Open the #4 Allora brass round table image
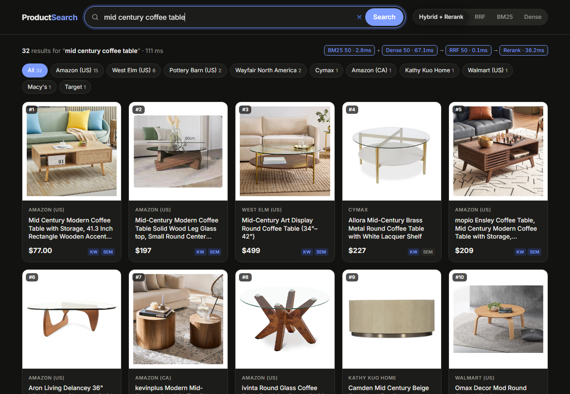Screen dimensions: 570x394 [x=392, y=151]
